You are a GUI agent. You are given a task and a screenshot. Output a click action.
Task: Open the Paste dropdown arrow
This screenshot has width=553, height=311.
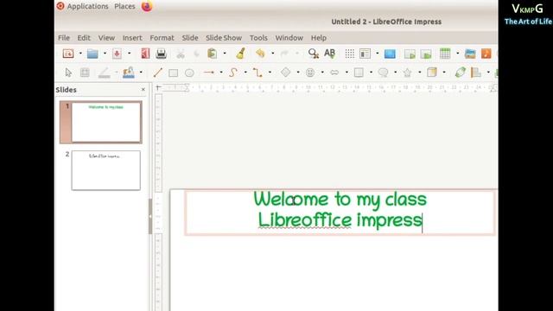tap(225, 54)
